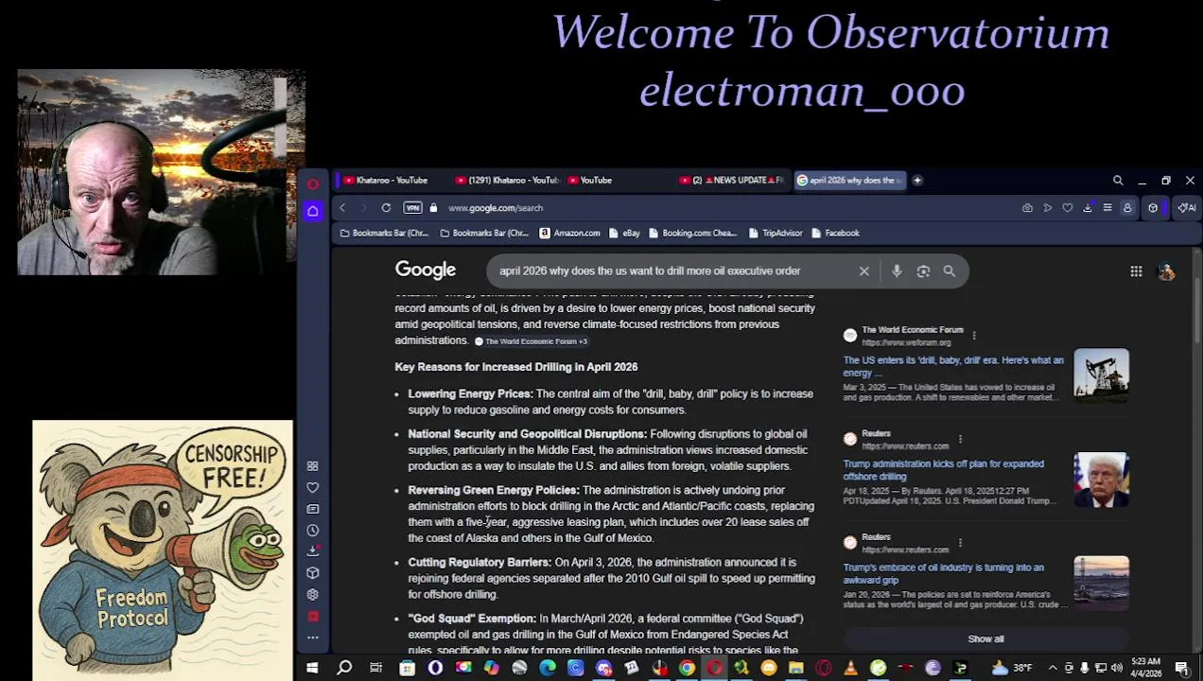Viewport: 1203px width, 681px height.
Task: Open the player toolbar icon
Action: click(x=1047, y=208)
